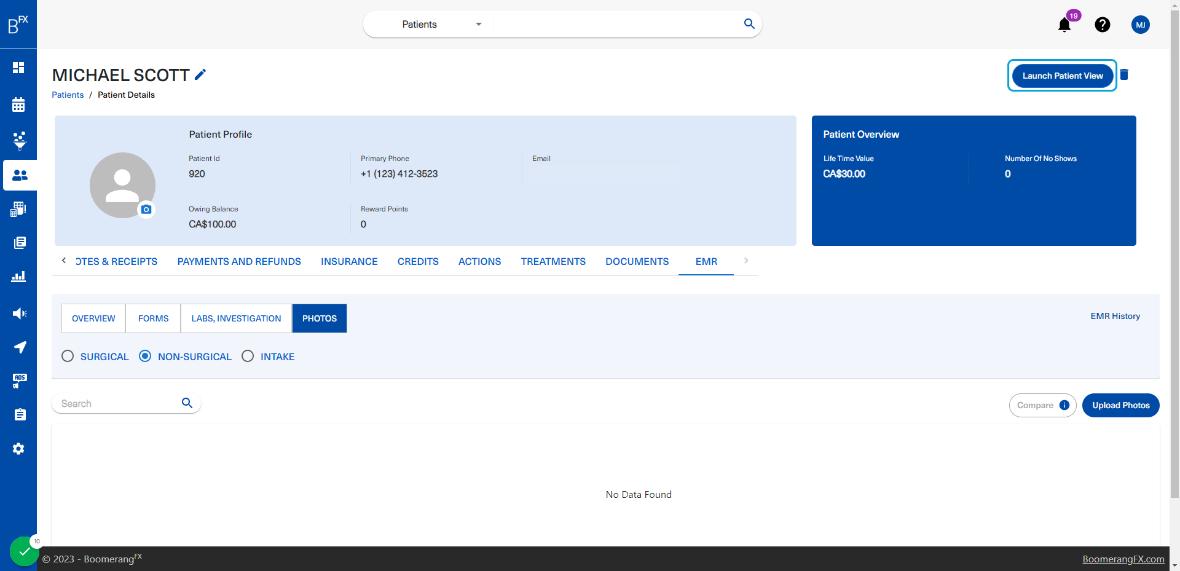Open the leads funnel icon in sidebar

click(19, 141)
